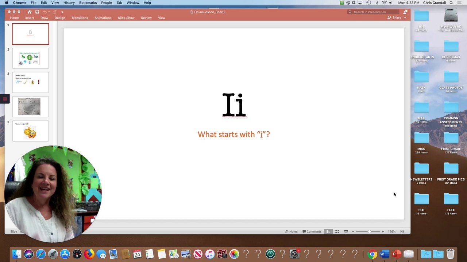Image resolution: width=467 pixels, height=262 pixels.
Task: Click the Search in Presentation field
Action: click(373, 12)
